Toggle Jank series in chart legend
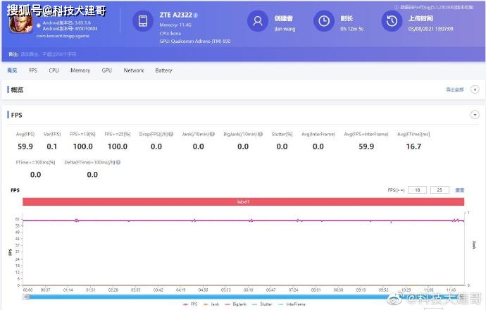Viewport: 486px width, 310px height. tap(215, 304)
